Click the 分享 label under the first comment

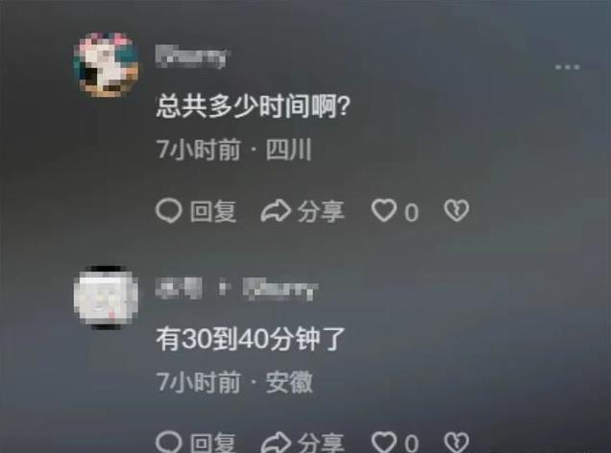pyautogui.click(x=321, y=211)
